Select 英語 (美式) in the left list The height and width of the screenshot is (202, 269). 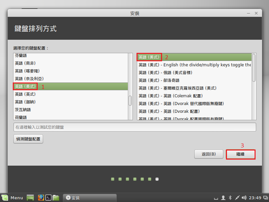[x=25, y=87]
